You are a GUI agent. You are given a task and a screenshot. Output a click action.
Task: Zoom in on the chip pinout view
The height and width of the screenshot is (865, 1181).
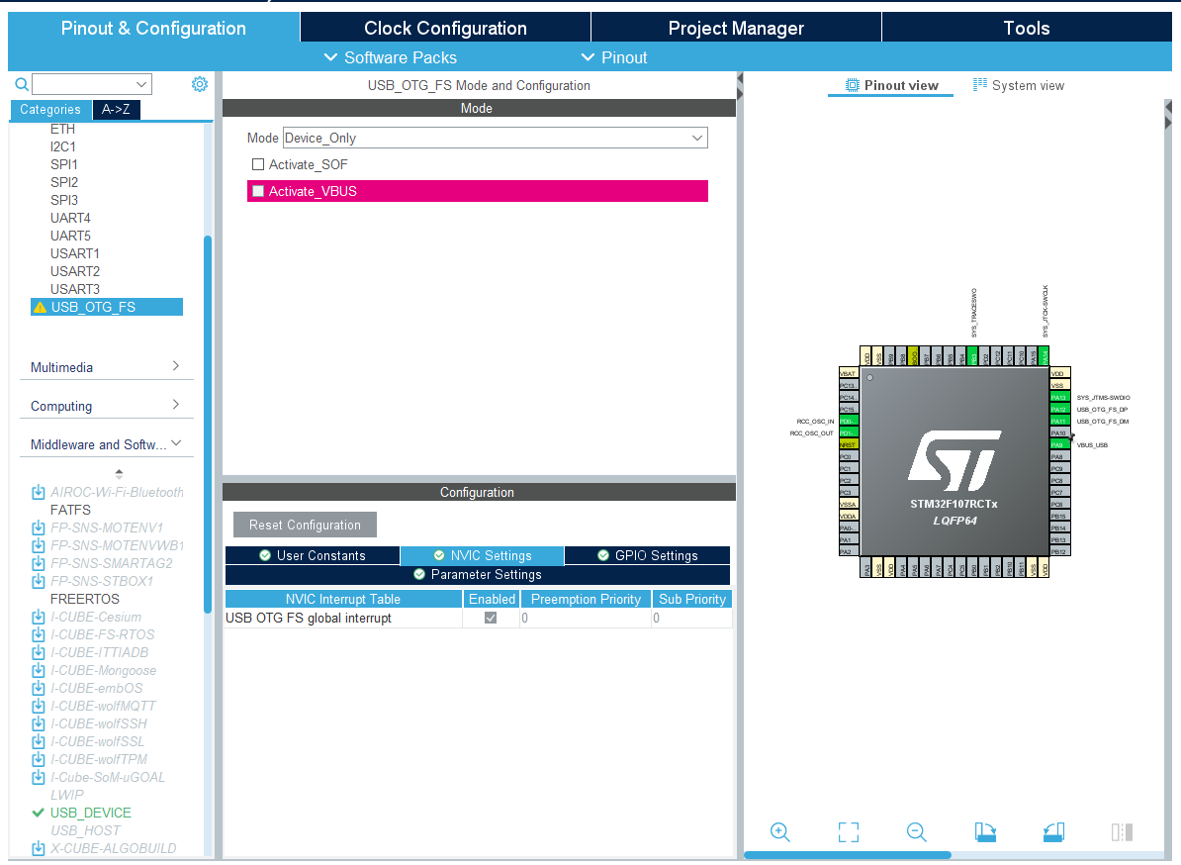coord(779,832)
